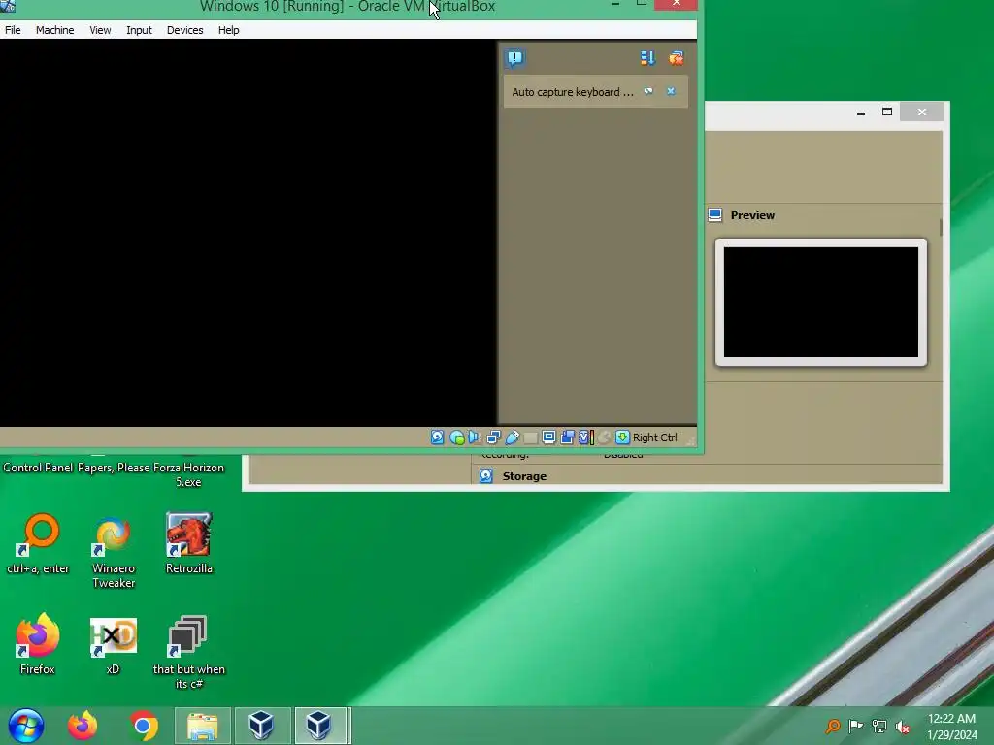The width and height of the screenshot is (994, 745).
Task: Click the audio status icon in VM status bar
Action: tap(475, 437)
